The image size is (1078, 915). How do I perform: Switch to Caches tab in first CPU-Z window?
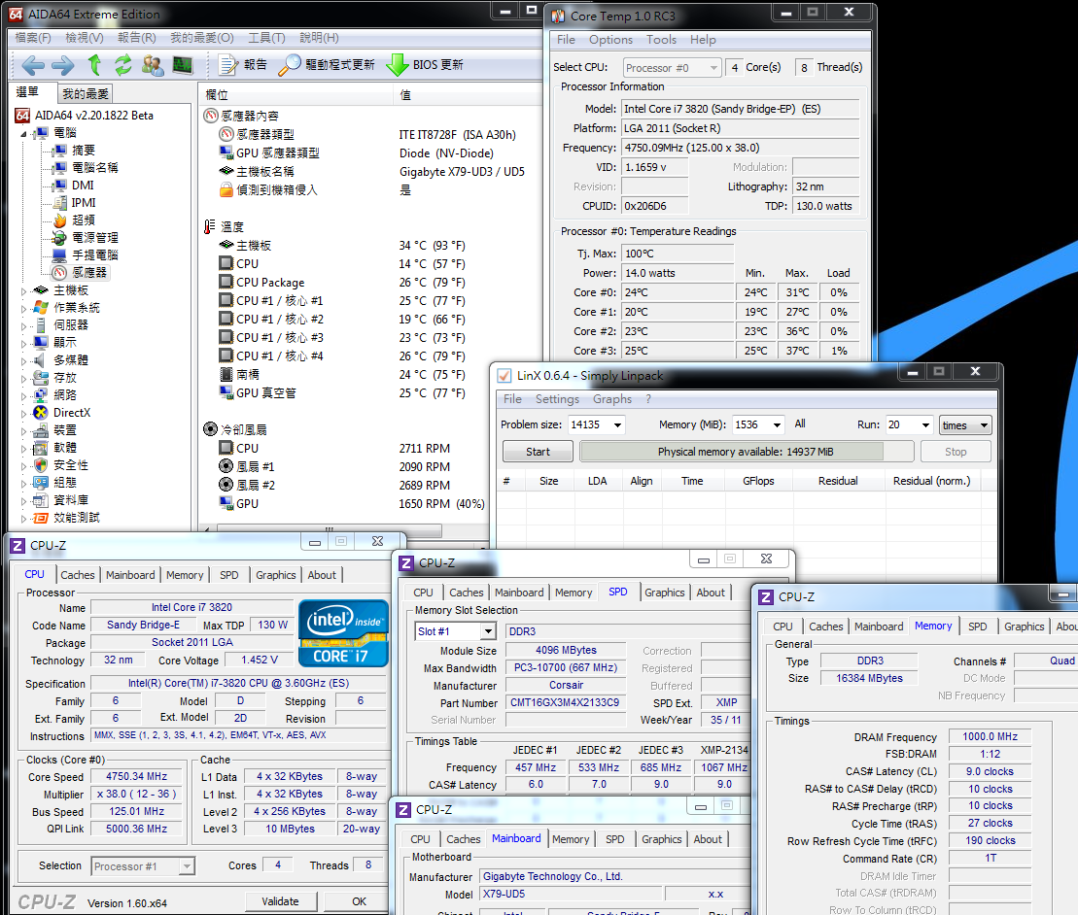click(x=78, y=575)
